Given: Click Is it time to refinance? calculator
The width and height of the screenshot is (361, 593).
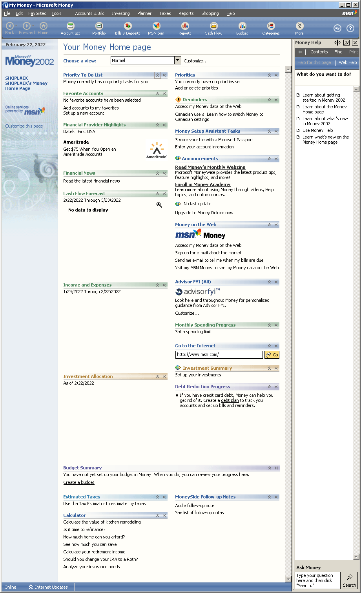Looking at the screenshot, I should pyautogui.click(x=84, y=529).
